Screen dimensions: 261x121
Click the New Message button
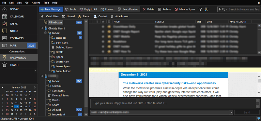(51, 9)
